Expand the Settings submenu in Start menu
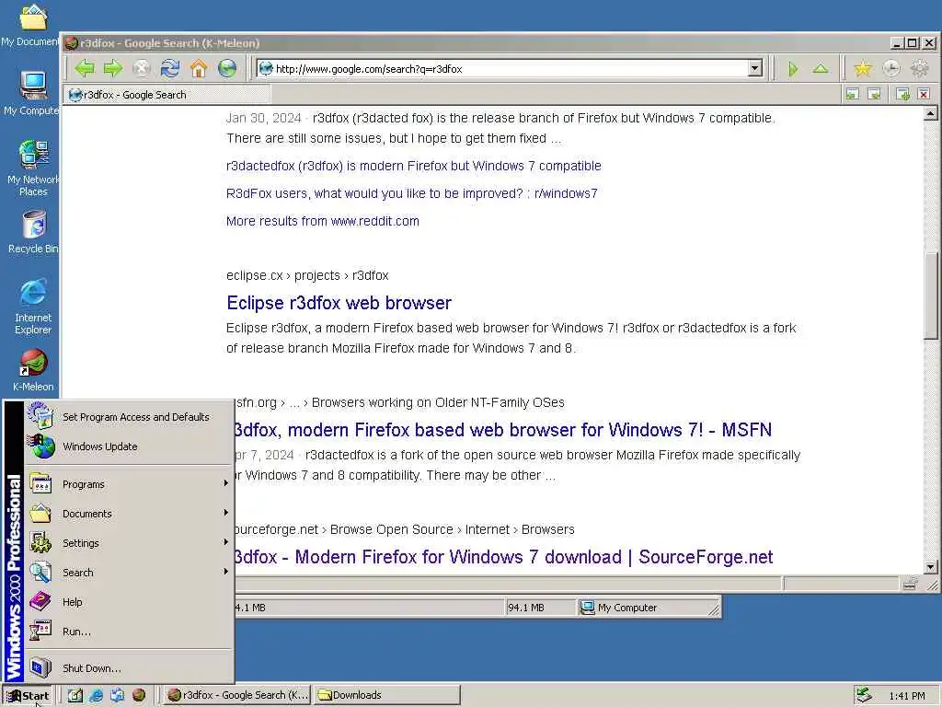This screenshot has height=707, width=942. (129, 543)
